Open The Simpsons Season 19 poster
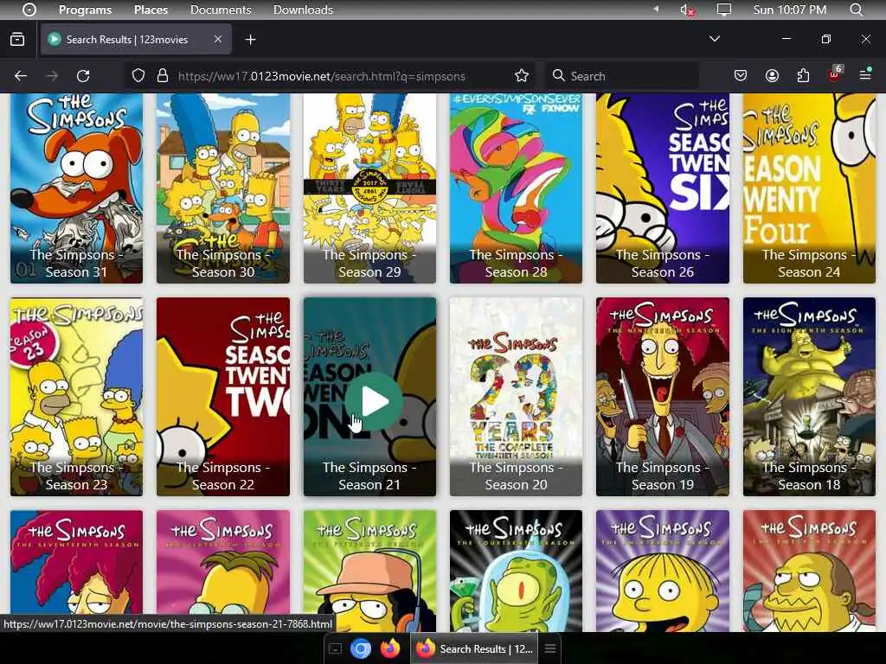The height and width of the screenshot is (664, 886). pos(662,397)
